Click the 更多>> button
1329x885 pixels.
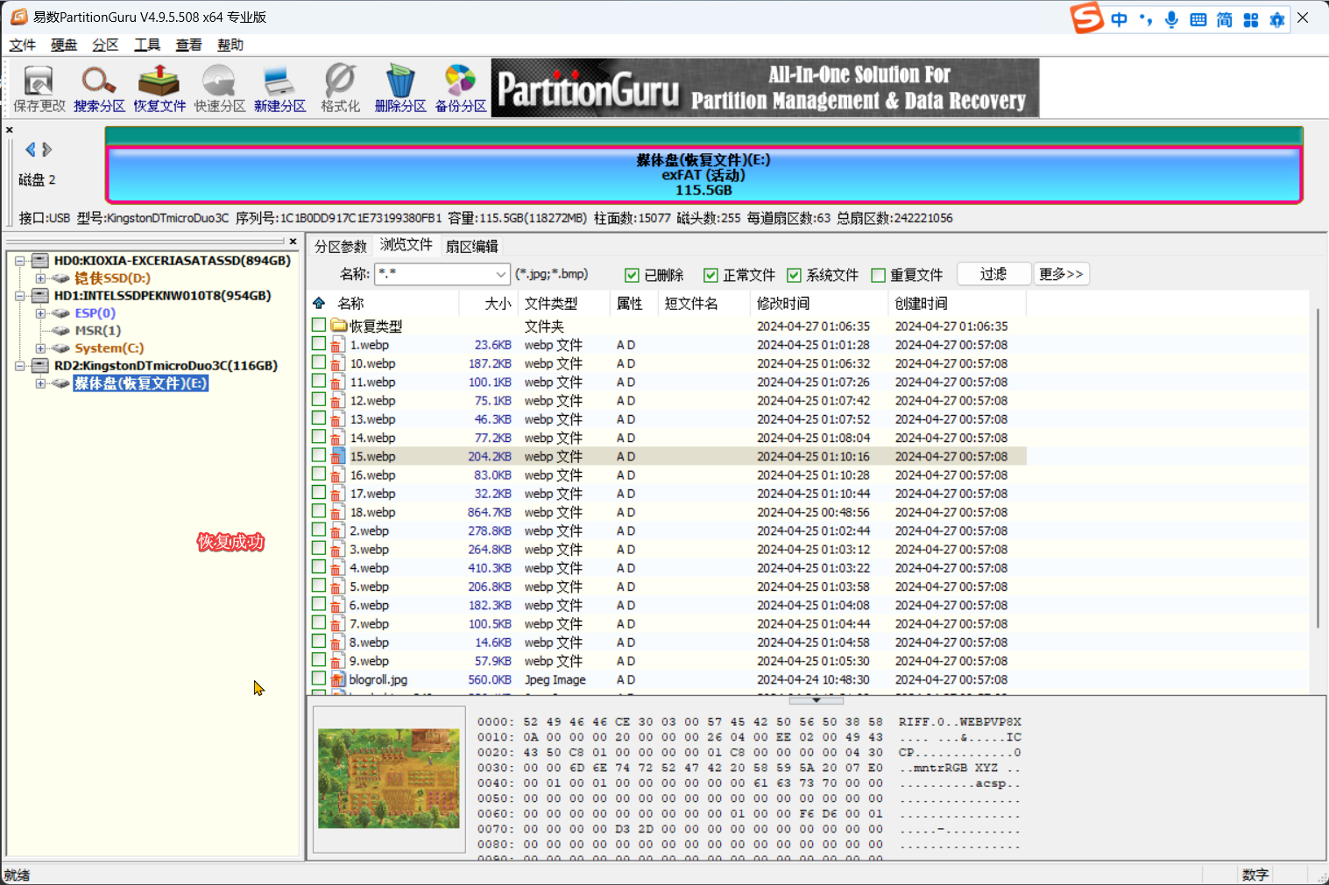(x=1061, y=274)
